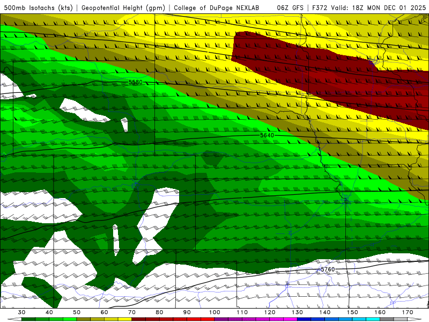Select the dark gray swatch in the color bar
429x322 pixels.
click(x=387, y=319)
